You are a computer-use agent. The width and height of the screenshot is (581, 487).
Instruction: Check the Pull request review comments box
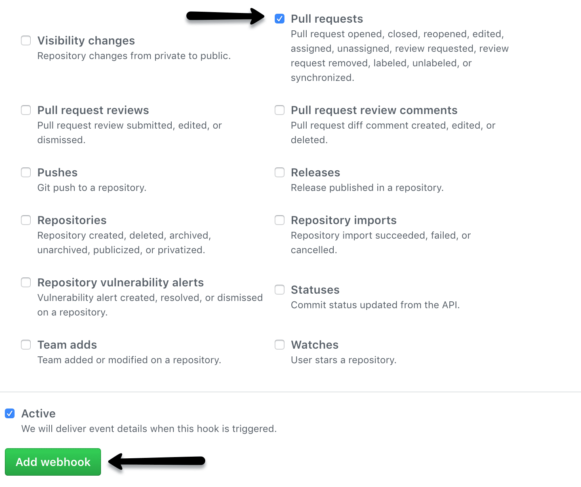tap(280, 110)
